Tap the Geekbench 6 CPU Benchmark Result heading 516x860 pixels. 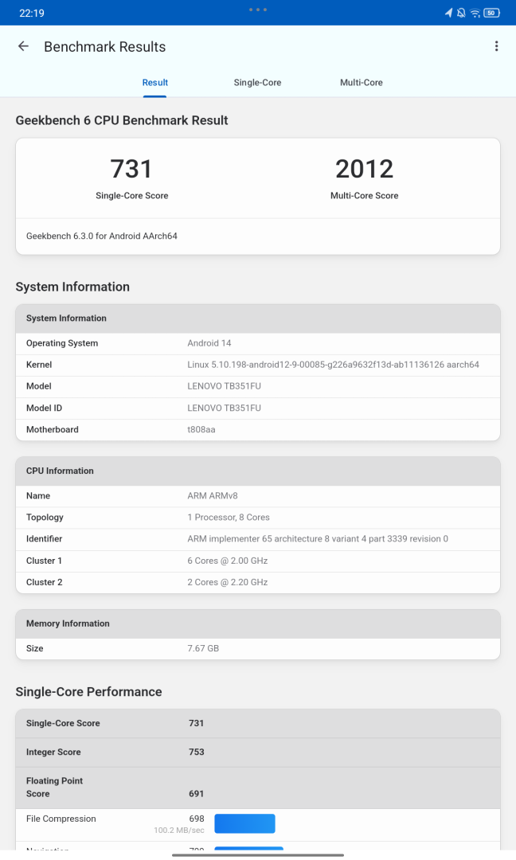coord(122,121)
